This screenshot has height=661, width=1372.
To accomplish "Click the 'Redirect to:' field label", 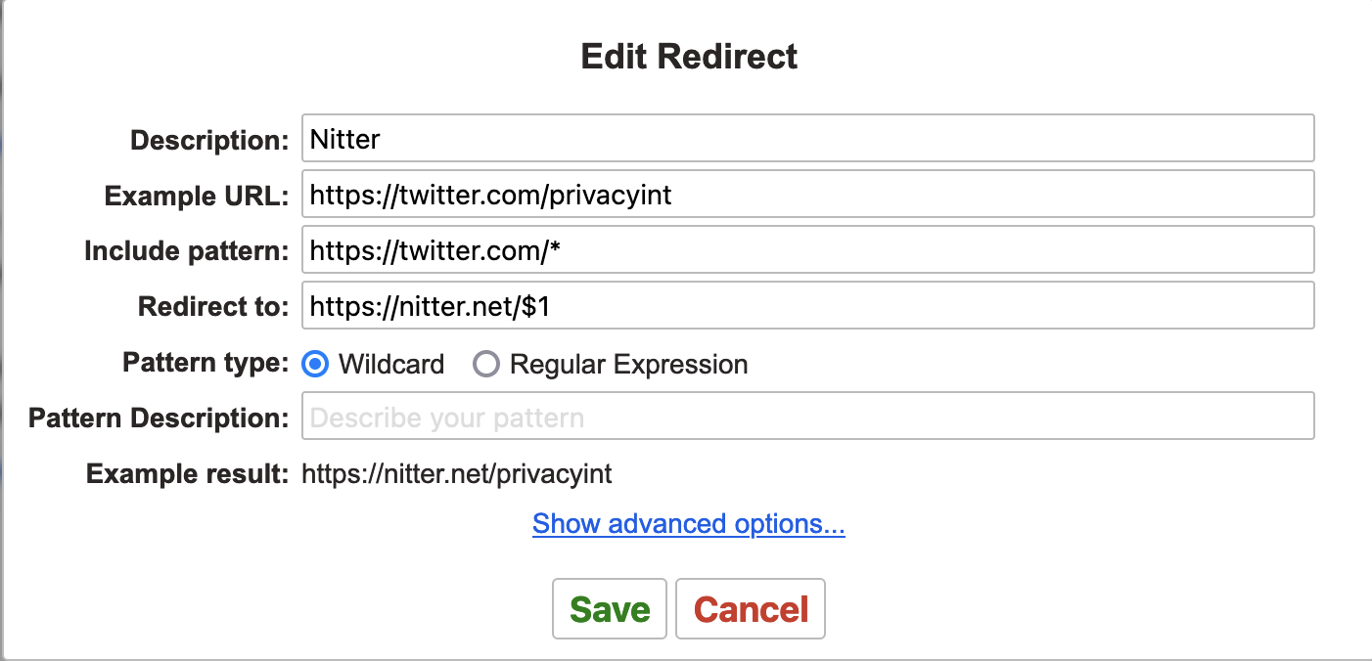I will coord(213,307).
